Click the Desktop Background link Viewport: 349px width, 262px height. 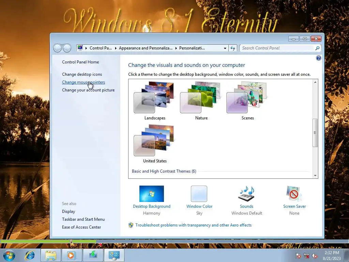pos(152,206)
